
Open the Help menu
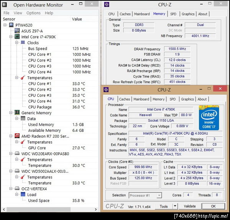point(49,13)
